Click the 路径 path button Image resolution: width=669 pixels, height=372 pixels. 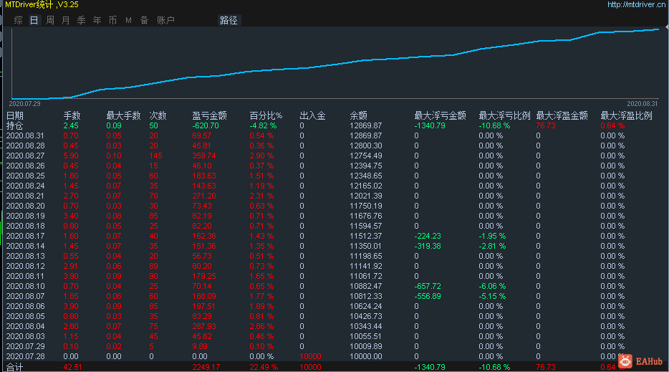point(229,21)
